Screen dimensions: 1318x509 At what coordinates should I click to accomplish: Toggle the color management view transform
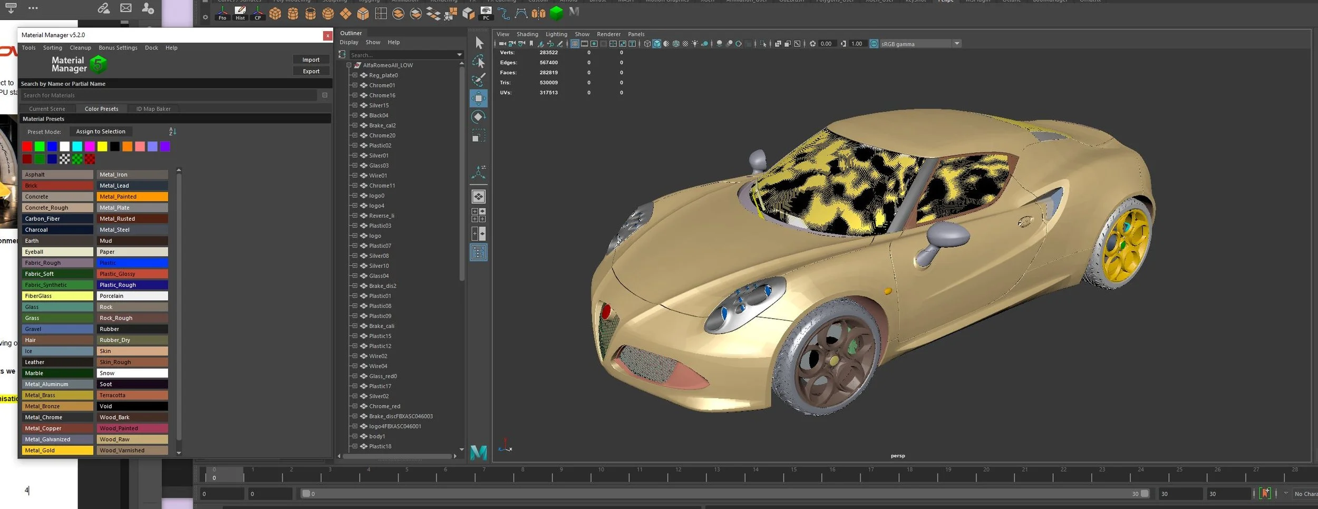click(x=874, y=44)
